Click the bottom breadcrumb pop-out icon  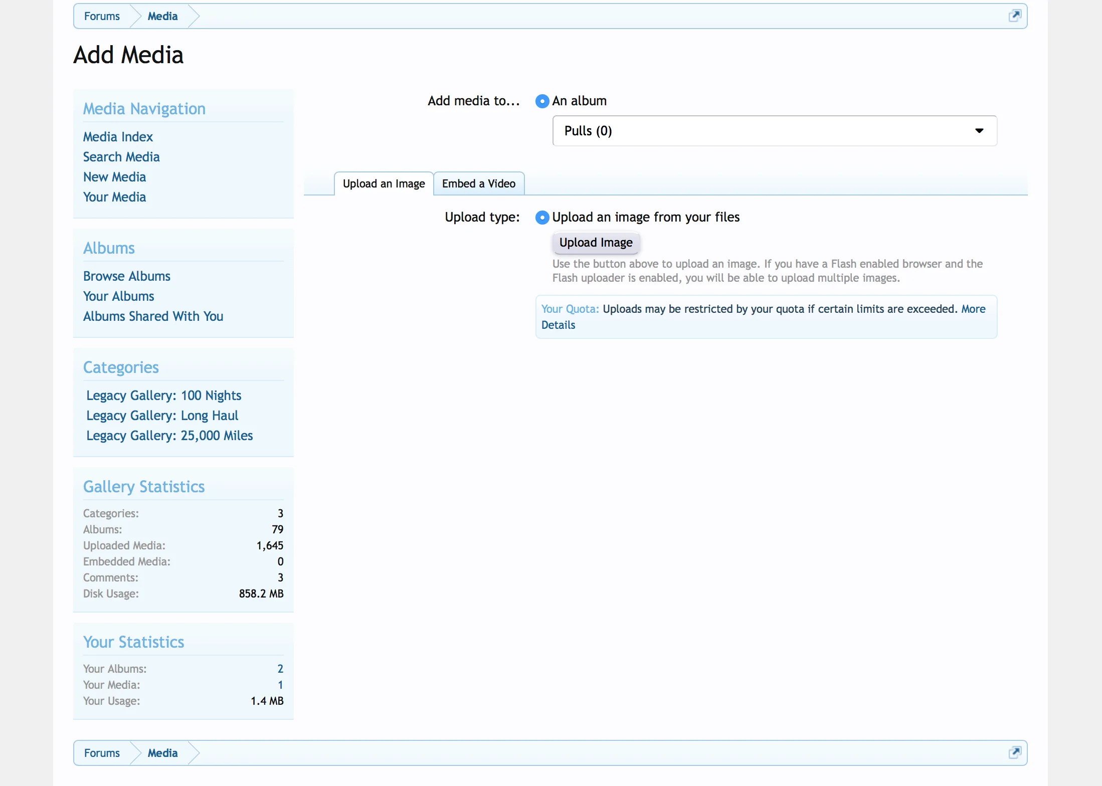tap(1014, 752)
